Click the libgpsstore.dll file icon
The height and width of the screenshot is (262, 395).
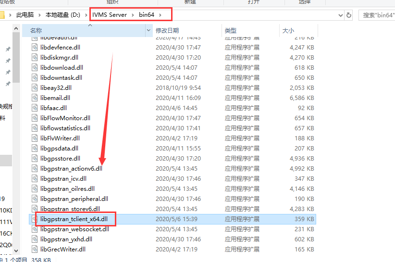(35, 158)
